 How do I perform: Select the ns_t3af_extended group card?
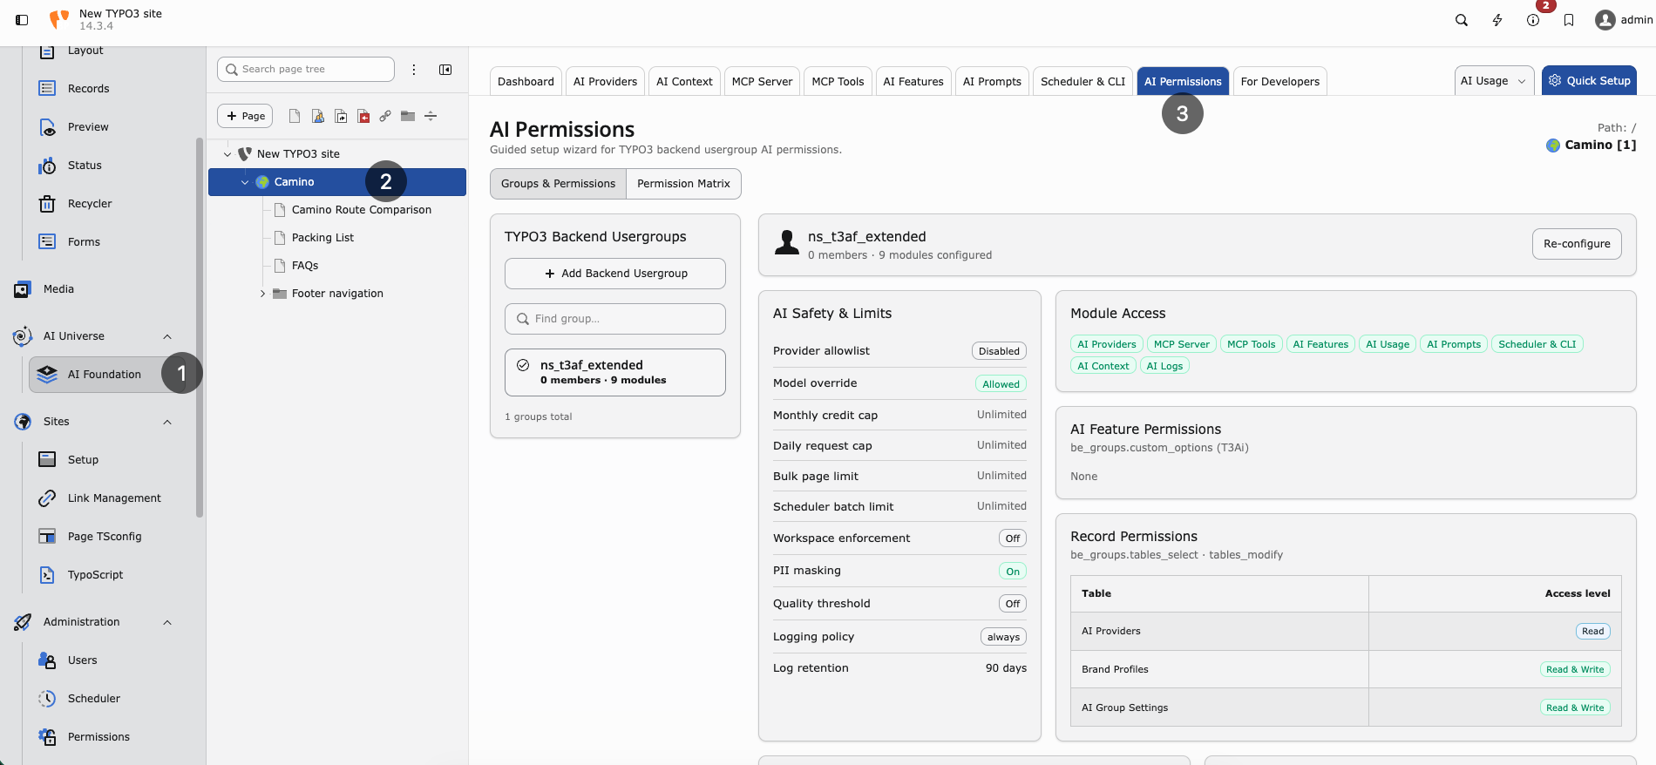(x=615, y=372)
